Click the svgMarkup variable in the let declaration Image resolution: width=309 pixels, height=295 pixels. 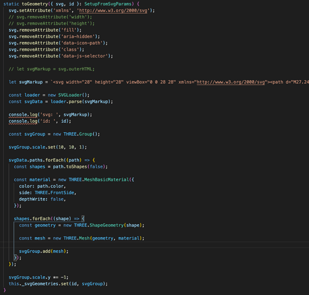coord(31,82)
